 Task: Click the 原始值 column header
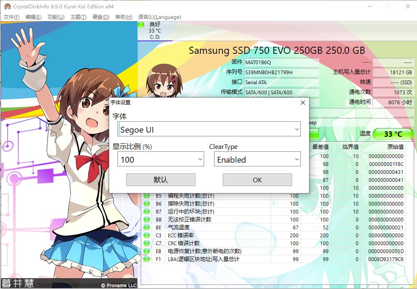click(395, 147)
